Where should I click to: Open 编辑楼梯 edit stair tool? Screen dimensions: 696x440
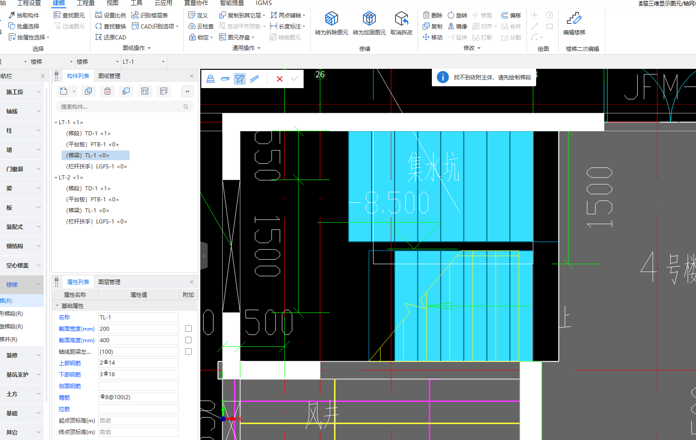574,23
